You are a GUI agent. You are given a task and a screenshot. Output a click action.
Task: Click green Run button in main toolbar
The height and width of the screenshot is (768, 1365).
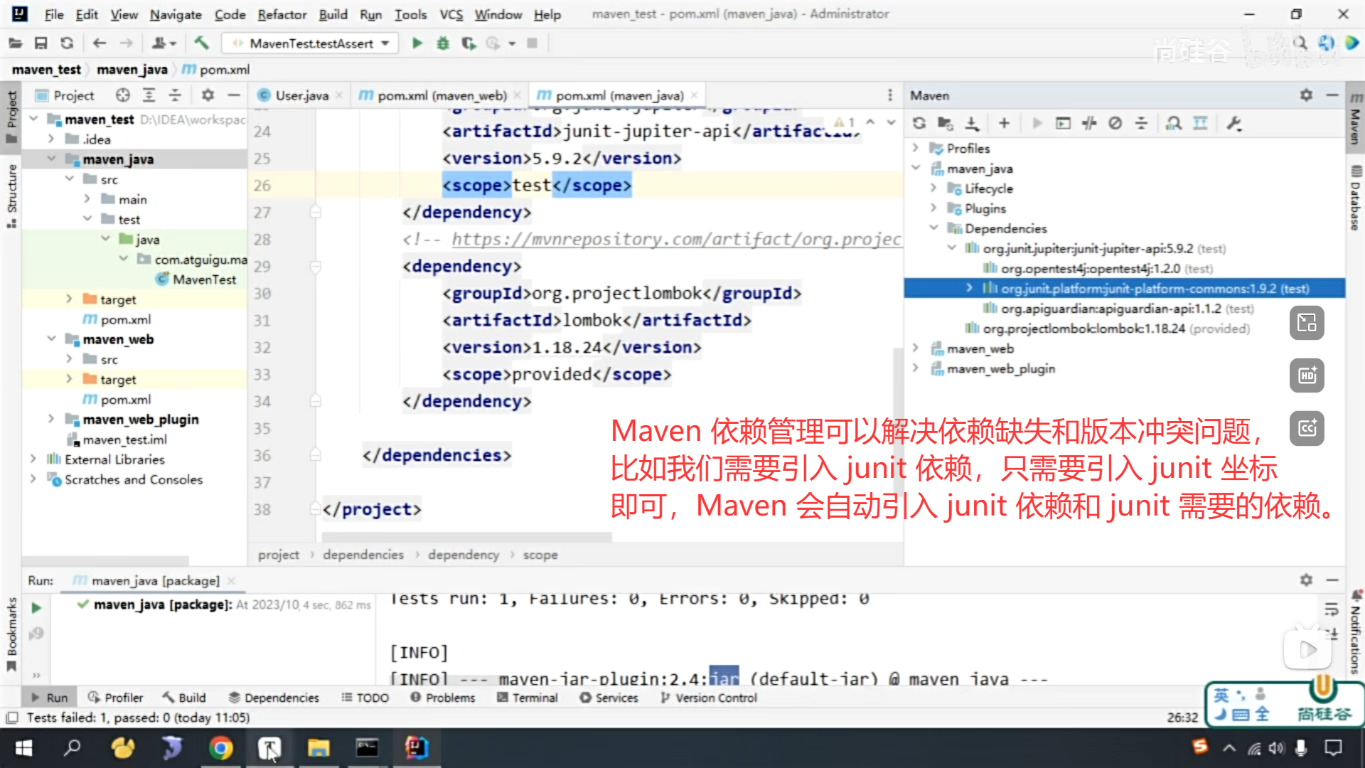(x=417, y=43)
